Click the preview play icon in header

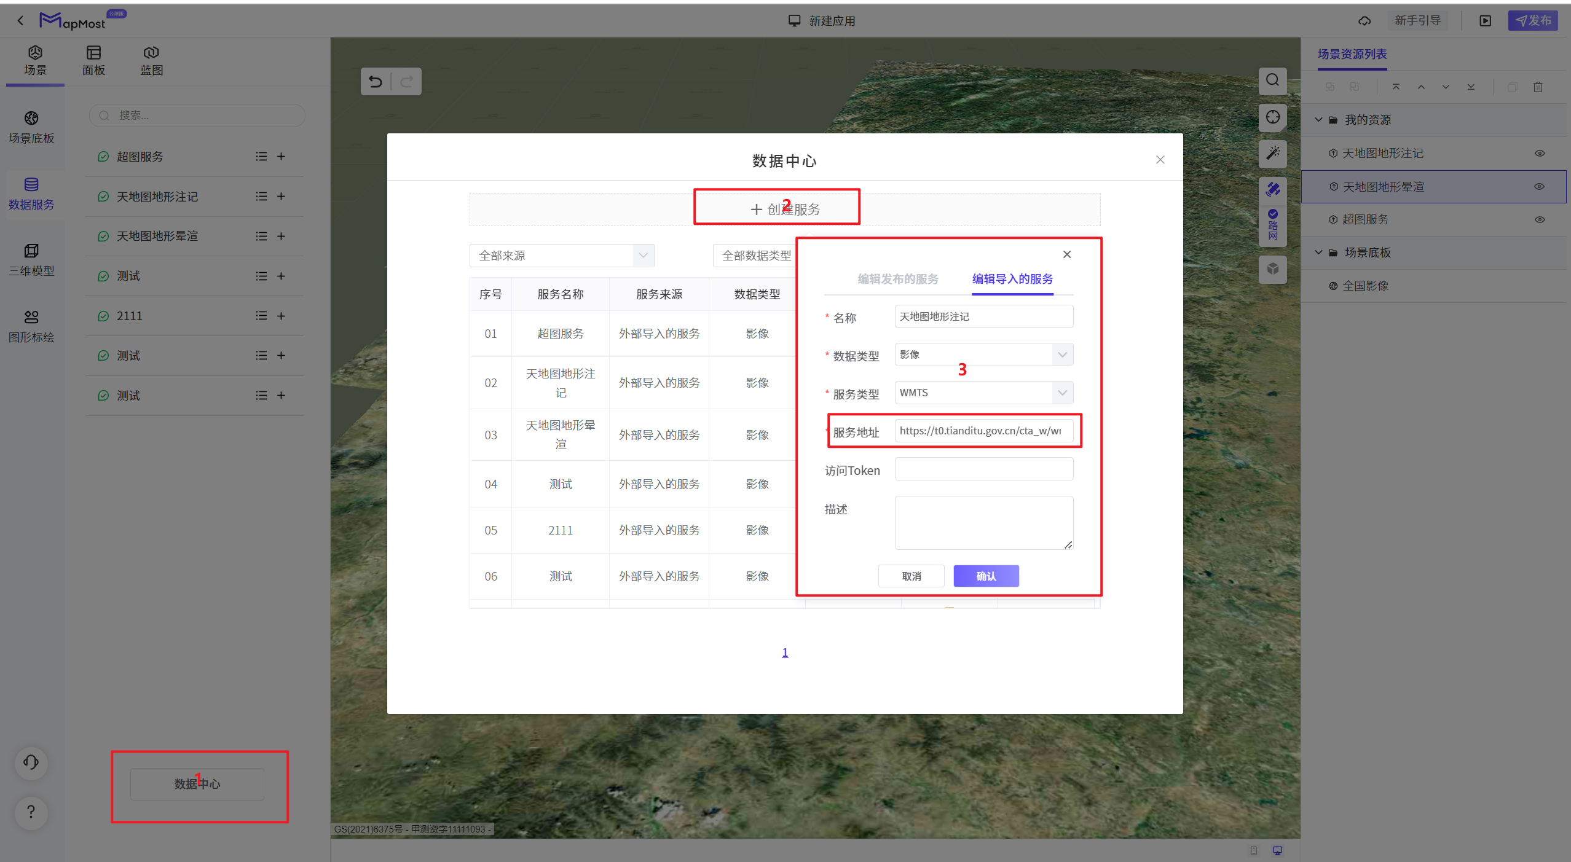[x=1486, y=21]
